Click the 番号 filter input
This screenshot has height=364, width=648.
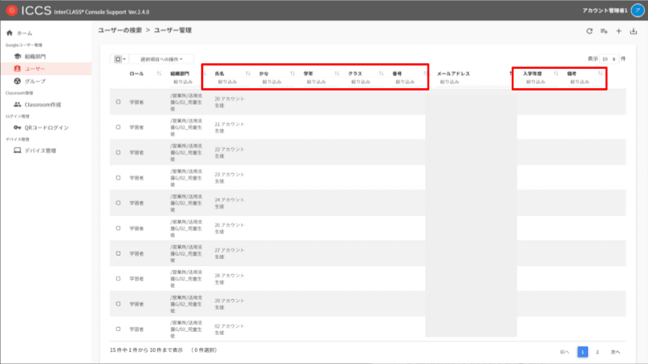(409, 83)
